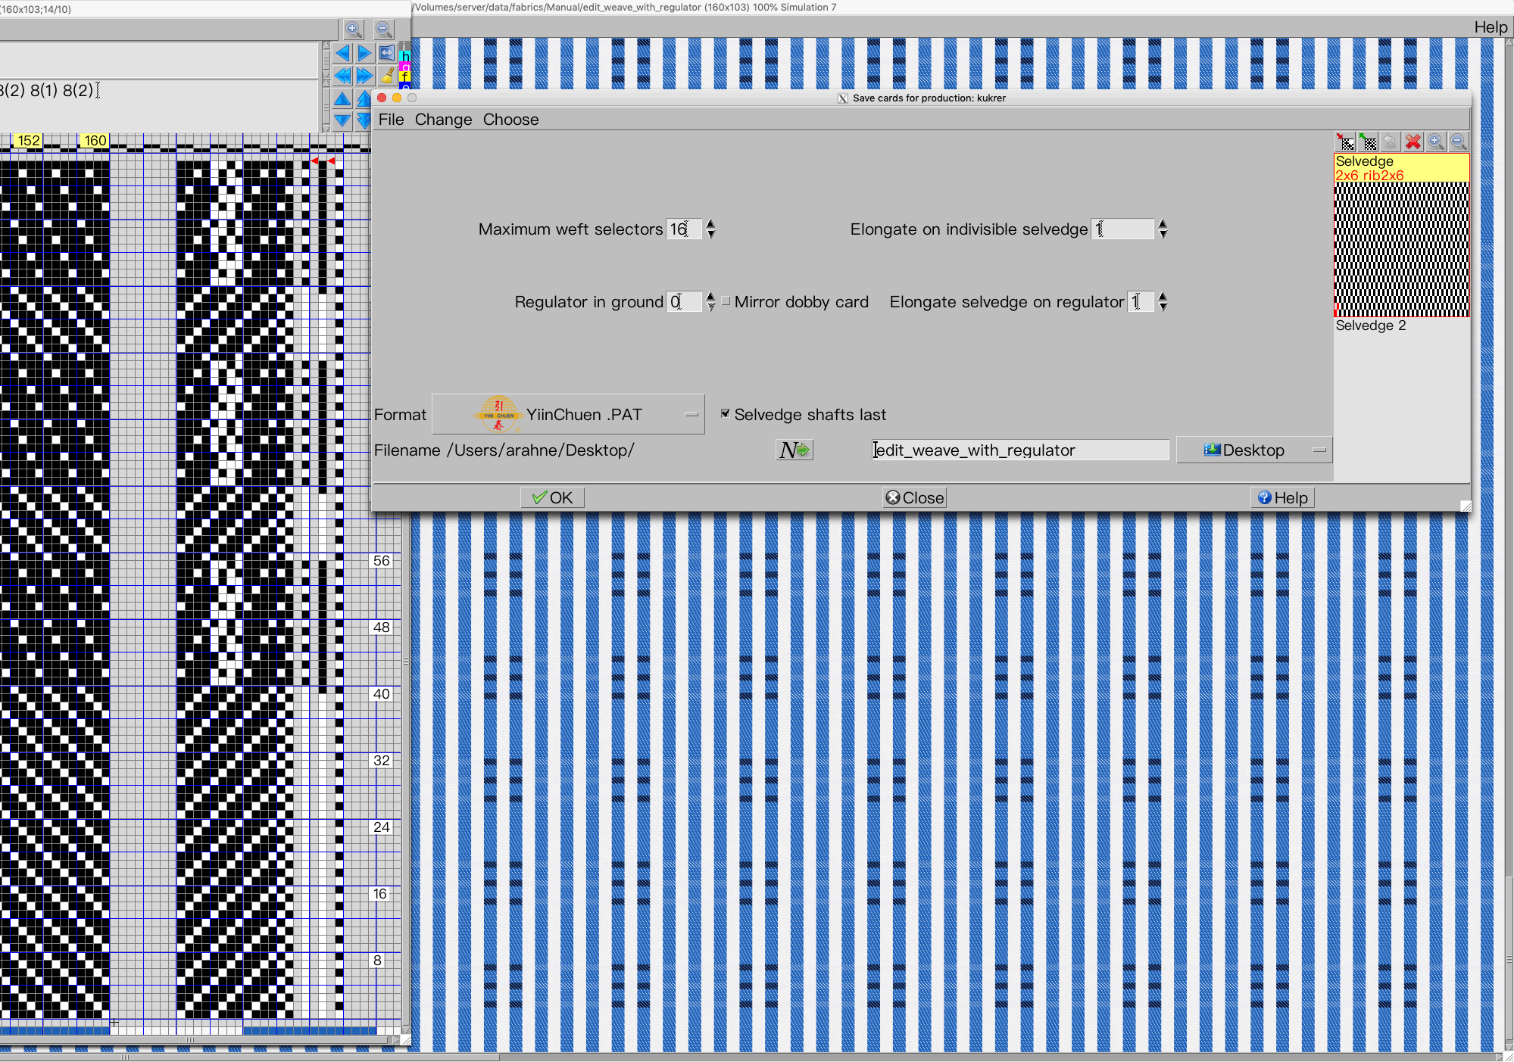Click the 160 column marker in weave editor

(95, 141)
